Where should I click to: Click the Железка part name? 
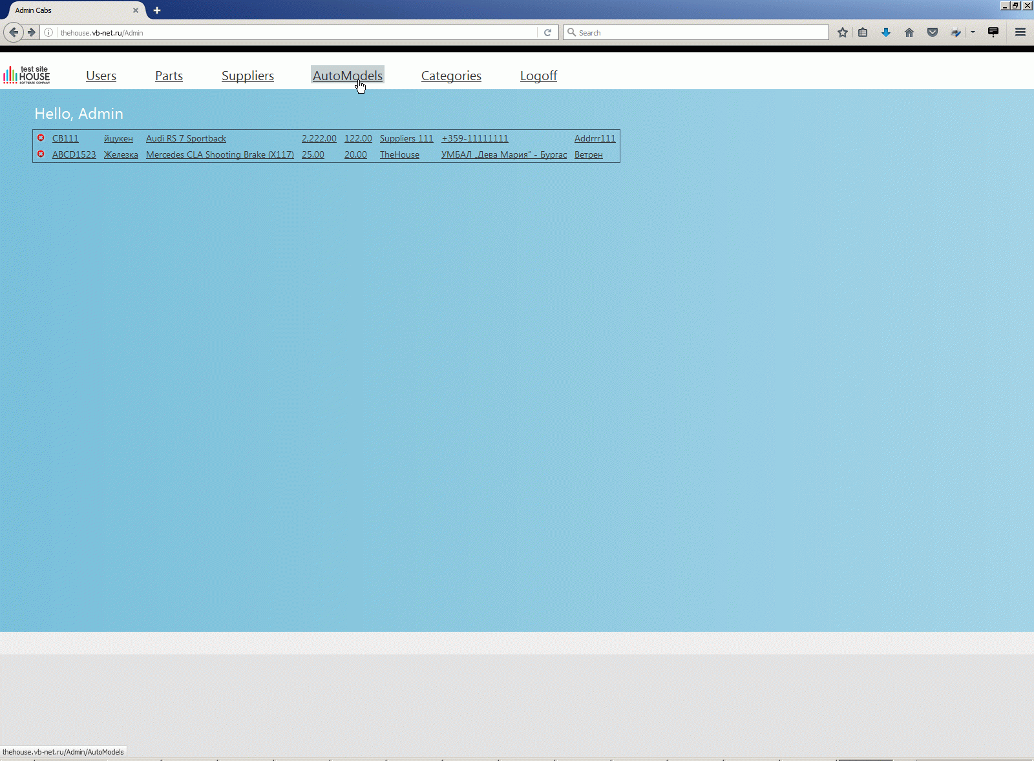(121, 154)
